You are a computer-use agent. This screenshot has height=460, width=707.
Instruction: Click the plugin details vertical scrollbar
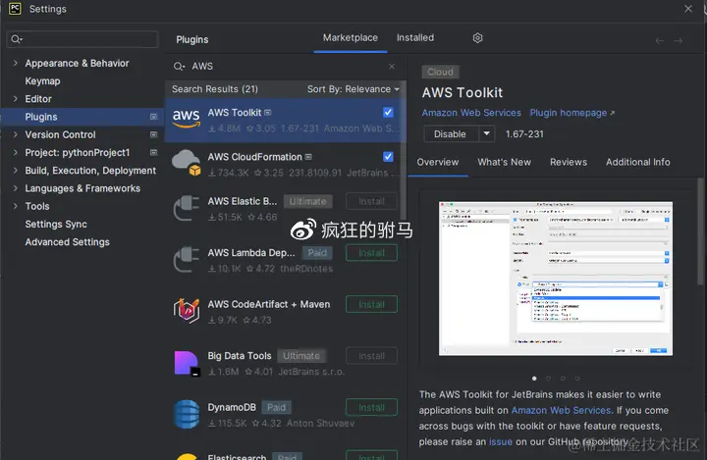[x=700, y=231]
